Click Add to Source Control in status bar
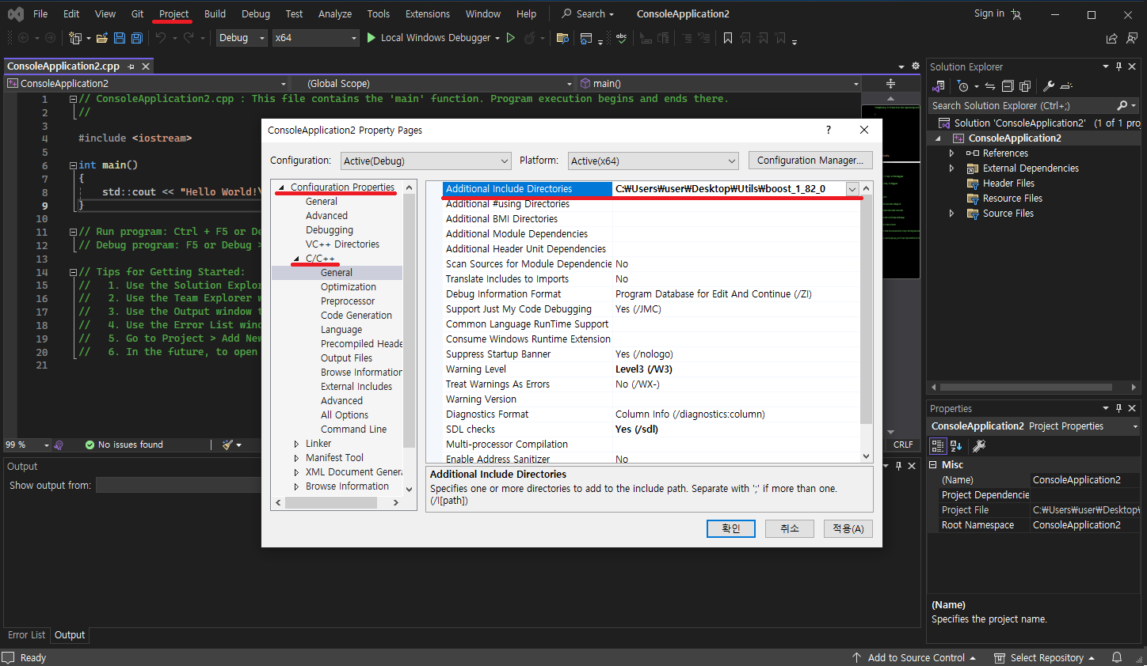 pos(915,657)
